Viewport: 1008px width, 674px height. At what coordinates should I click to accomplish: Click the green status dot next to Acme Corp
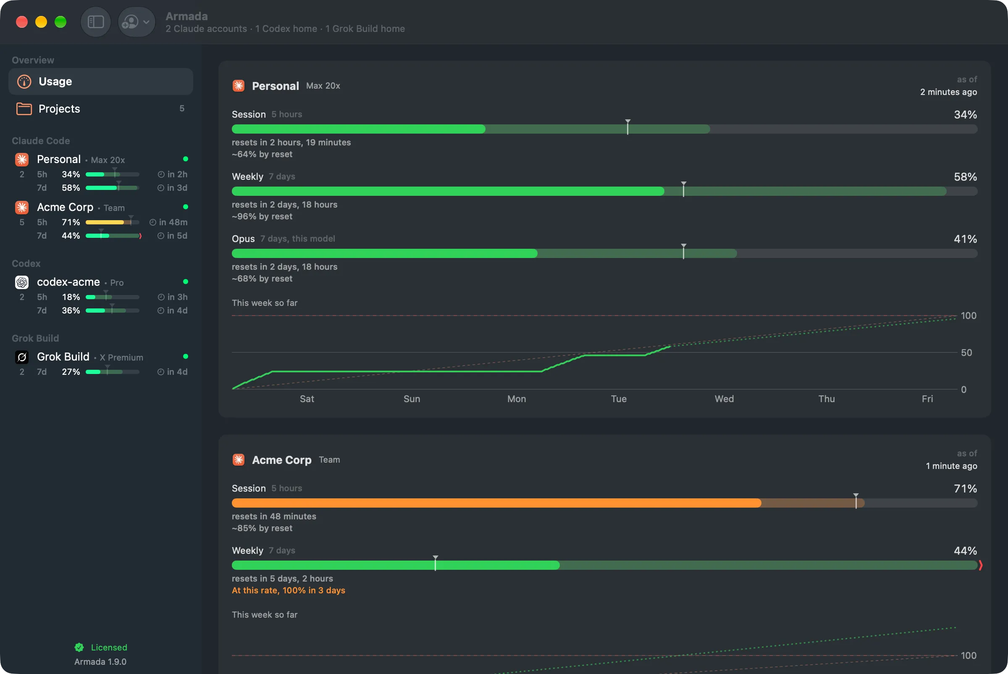click(186, 207)
